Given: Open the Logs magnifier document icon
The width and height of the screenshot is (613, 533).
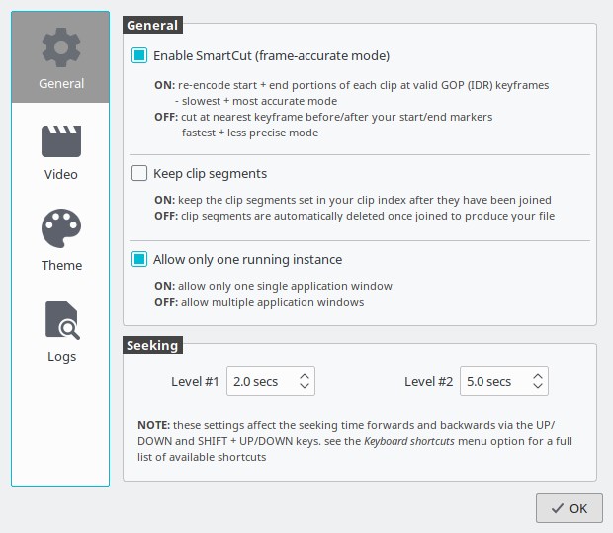Looking at the screenshot, I should [x=60, y=320].
